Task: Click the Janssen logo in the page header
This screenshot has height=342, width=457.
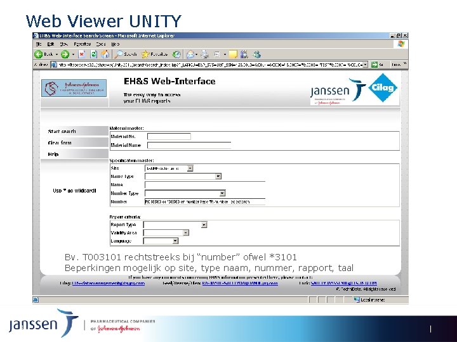Action: coord(338,91)
